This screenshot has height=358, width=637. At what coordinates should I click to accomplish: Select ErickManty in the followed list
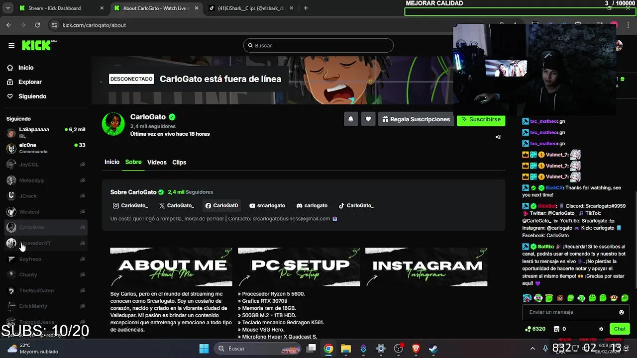(46, 306)
